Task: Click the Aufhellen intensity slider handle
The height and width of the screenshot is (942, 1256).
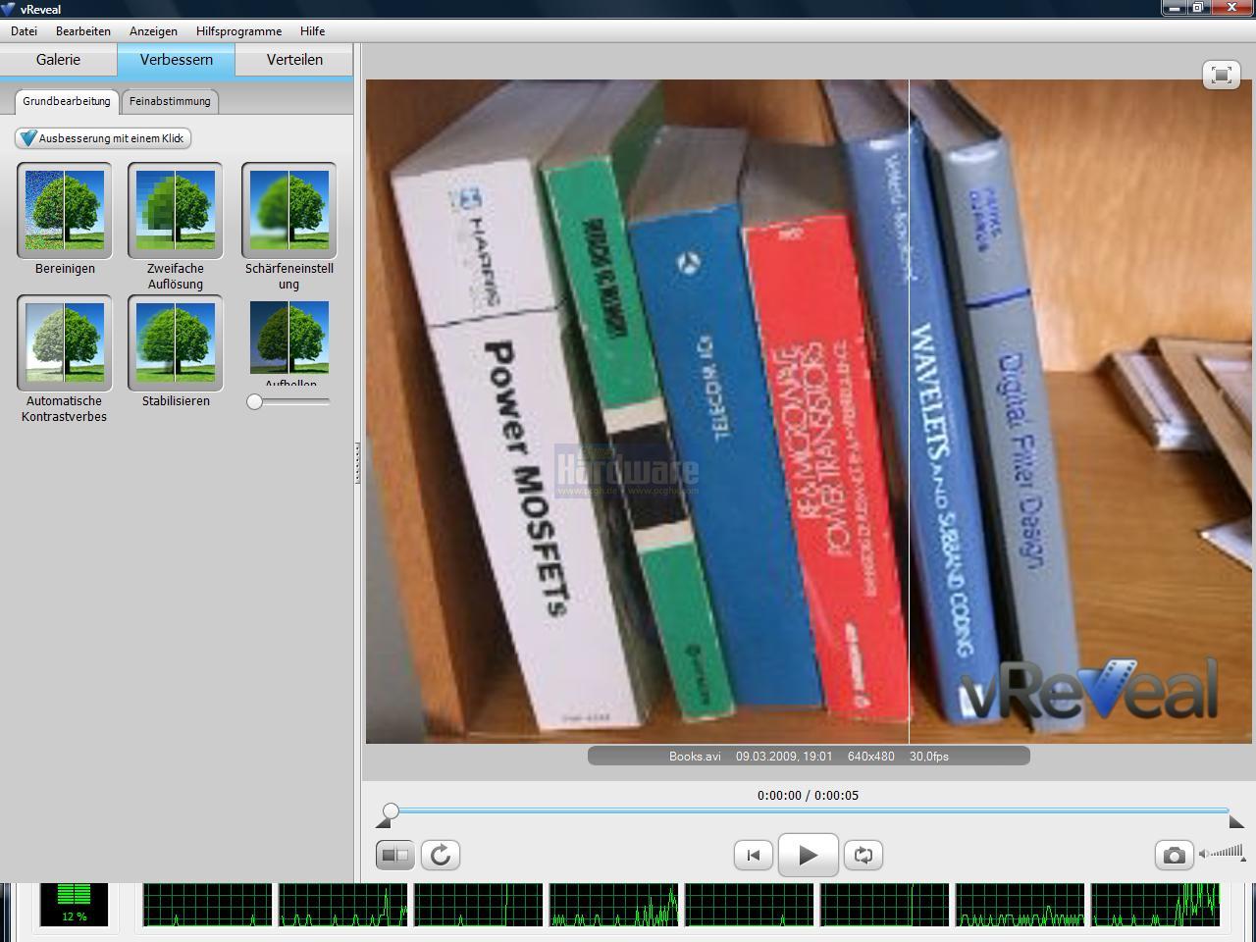Action: (254, 401)
